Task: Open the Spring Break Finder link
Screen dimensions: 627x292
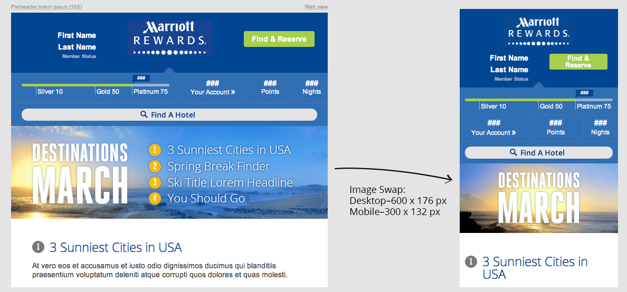Action: [218, 167]
